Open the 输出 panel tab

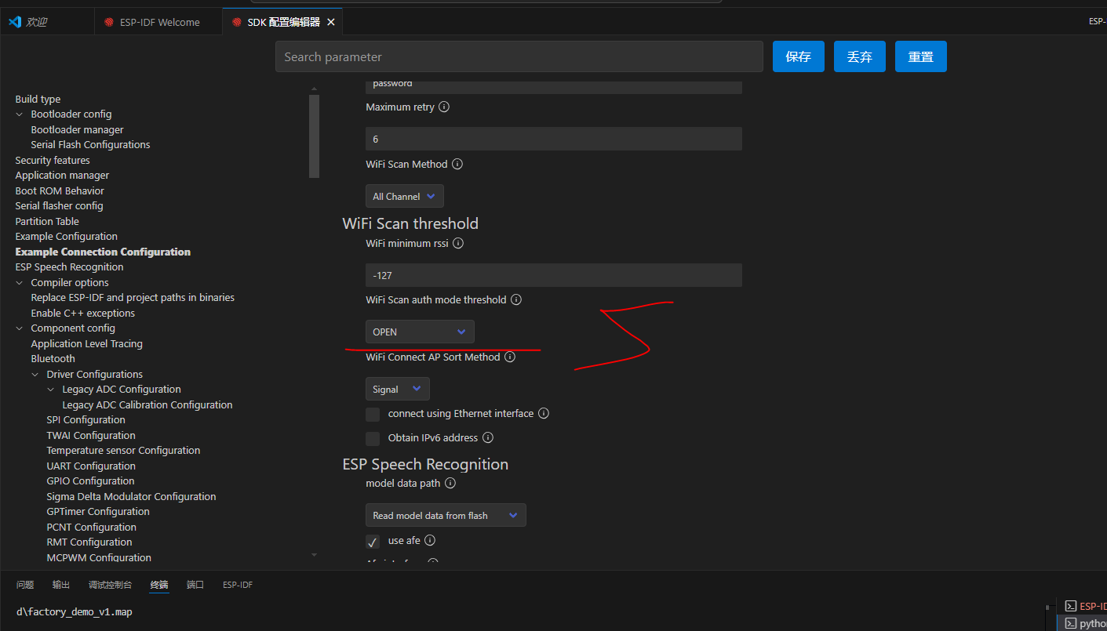(61, 585)
